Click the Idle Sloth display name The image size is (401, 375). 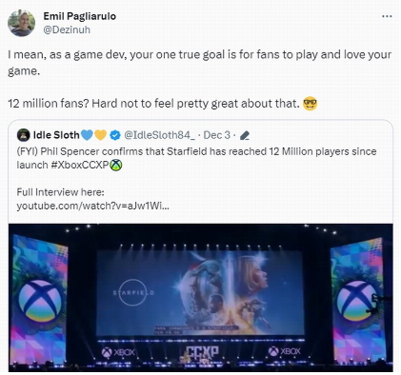click(56, 135)
